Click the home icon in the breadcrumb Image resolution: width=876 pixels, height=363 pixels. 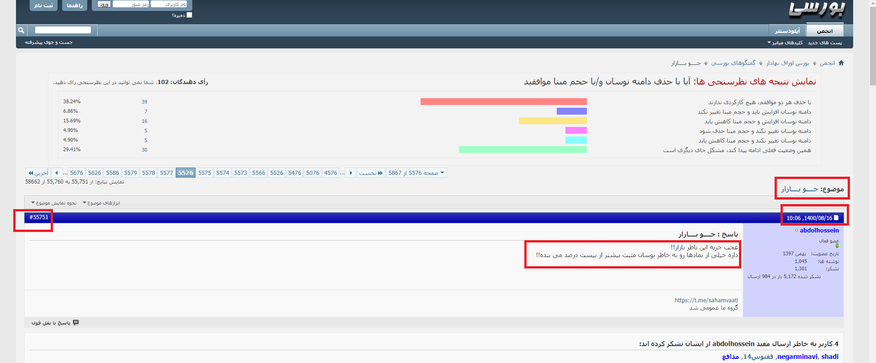(841, 63)
